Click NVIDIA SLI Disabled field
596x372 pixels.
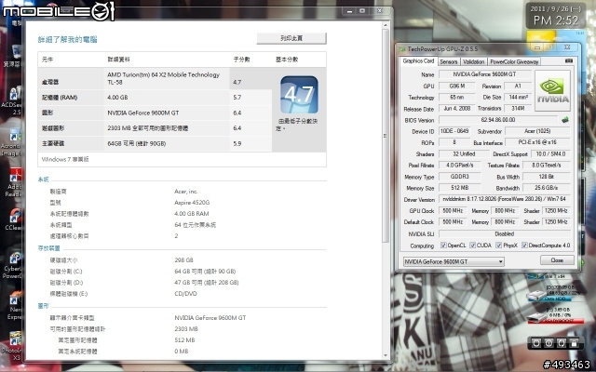(505, 233)
